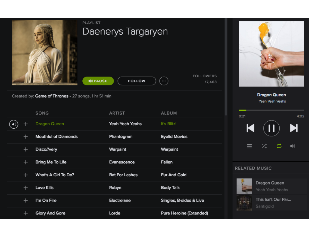This screenshot has width=309, height=232.
Task: Open the Phantogram artist link
Action: (x=121, y=137)
